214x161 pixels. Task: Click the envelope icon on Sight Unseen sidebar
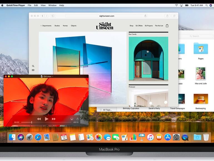tap(33, 70)
